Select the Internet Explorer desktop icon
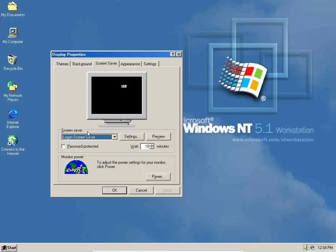The image size is (336, 252). (13, 118)
